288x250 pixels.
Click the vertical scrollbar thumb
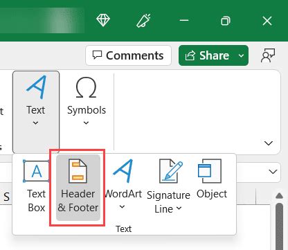point(280,226)
